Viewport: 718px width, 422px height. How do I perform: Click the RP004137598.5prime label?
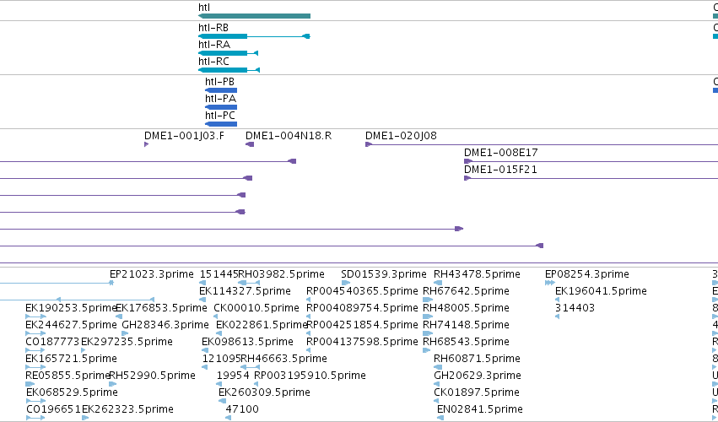[x=362, y=343]
